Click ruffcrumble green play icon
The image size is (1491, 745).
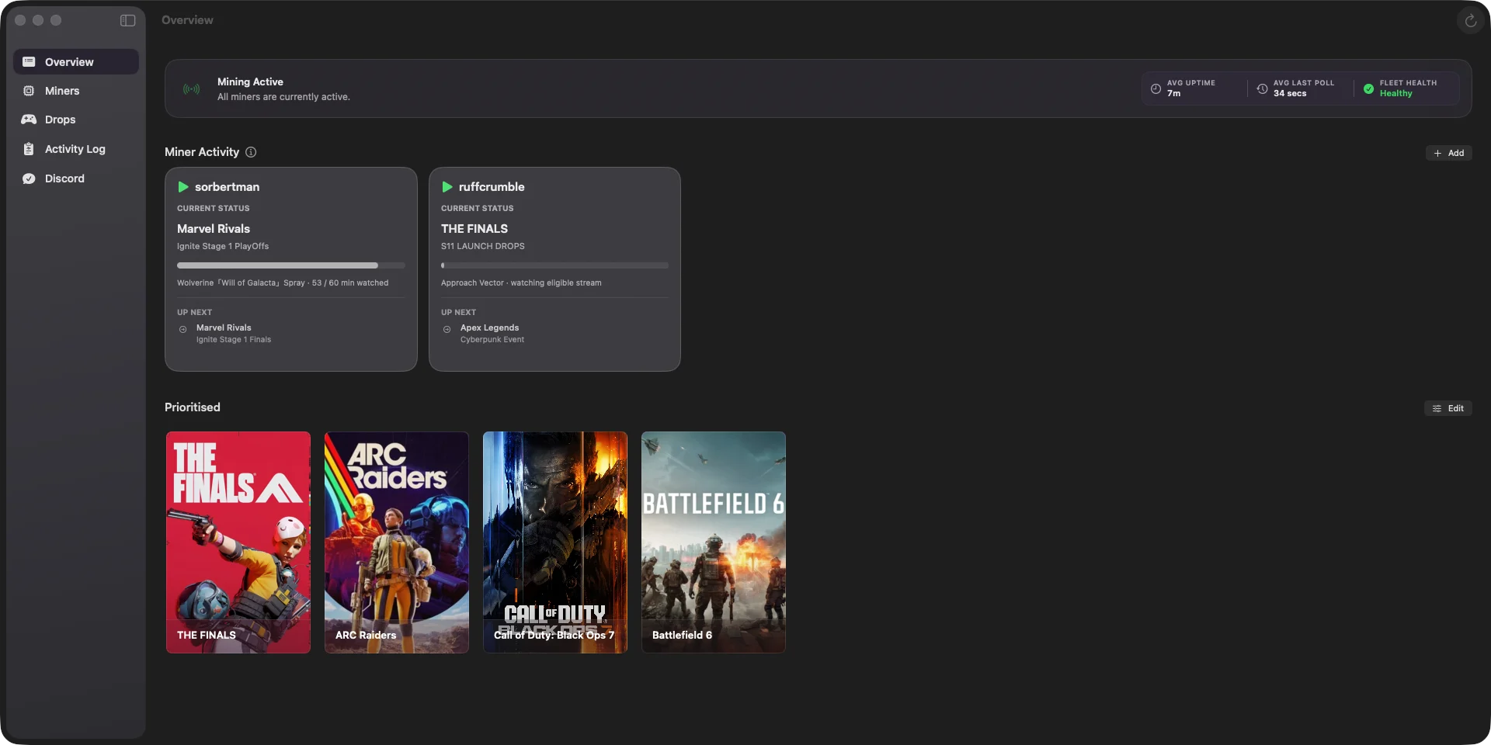447,187
